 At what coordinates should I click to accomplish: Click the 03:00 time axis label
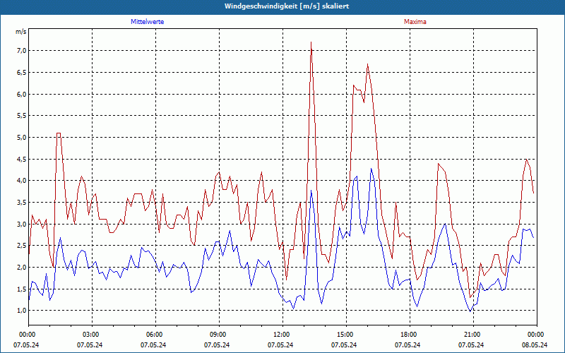[93, 335]
